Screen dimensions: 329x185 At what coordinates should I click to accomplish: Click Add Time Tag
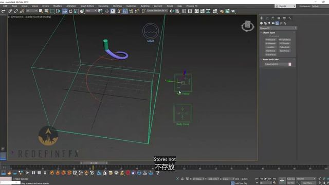click(x=241, y=183)
